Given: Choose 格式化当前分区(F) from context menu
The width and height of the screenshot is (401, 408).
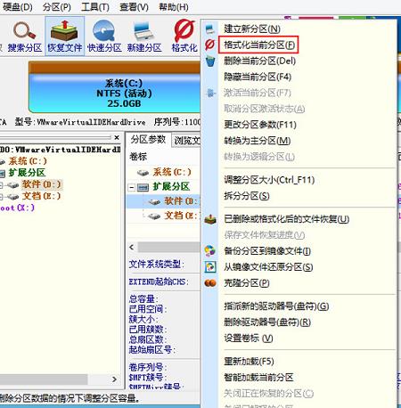Looking at the screenshot, I should point(259,45).
